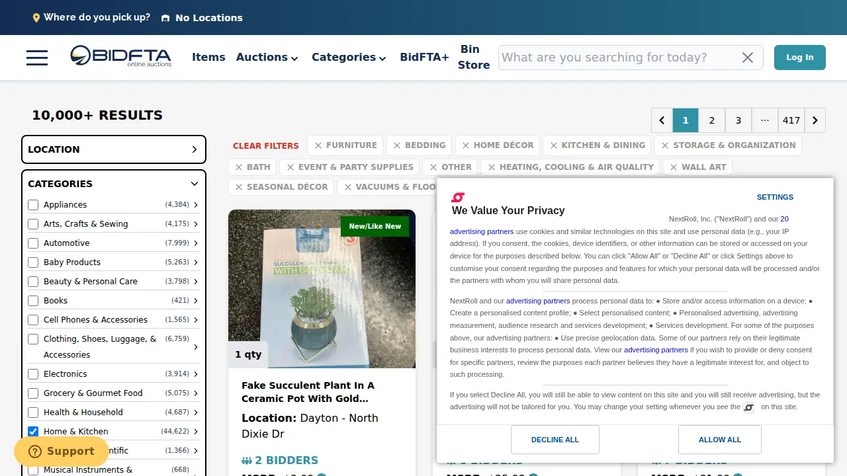The image size is (847, 476).
Task: Click the bidders people icon
Action: point(247,461)
